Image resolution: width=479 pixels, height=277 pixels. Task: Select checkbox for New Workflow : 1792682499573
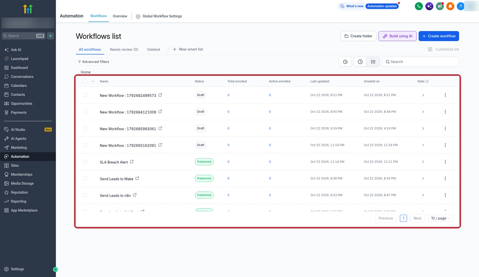[85, 95]
